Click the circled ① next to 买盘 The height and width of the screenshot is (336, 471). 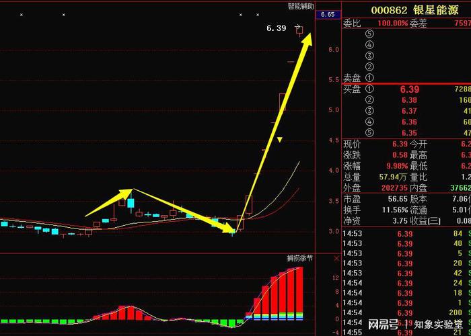[x=369, y=89]
